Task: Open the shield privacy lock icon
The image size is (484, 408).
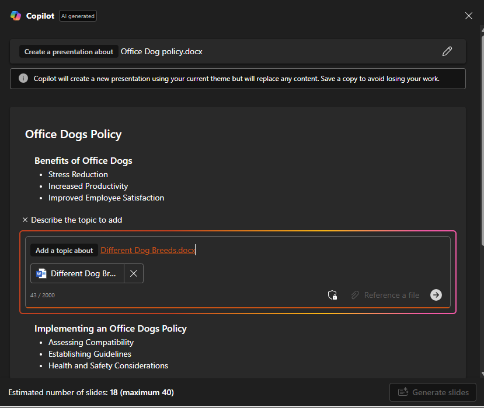Action: click(x=332, y=295)
